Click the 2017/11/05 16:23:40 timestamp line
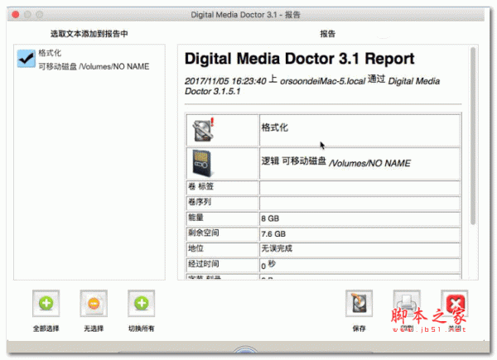 pyautogui.click(x=312, y=85)
